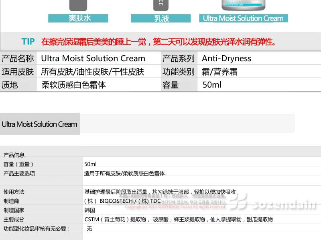Click the 霜/营养霜 function category value
The image size is (321, 240).
tap(219, 72)
